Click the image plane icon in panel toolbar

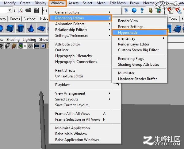pos(21,46)
